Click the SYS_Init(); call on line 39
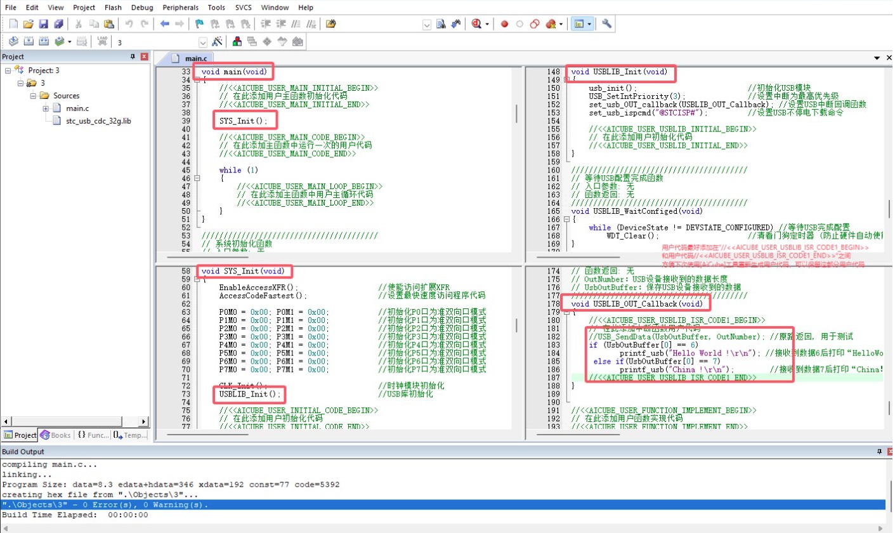Screen dimensions: 895x533 click(244, 121)
